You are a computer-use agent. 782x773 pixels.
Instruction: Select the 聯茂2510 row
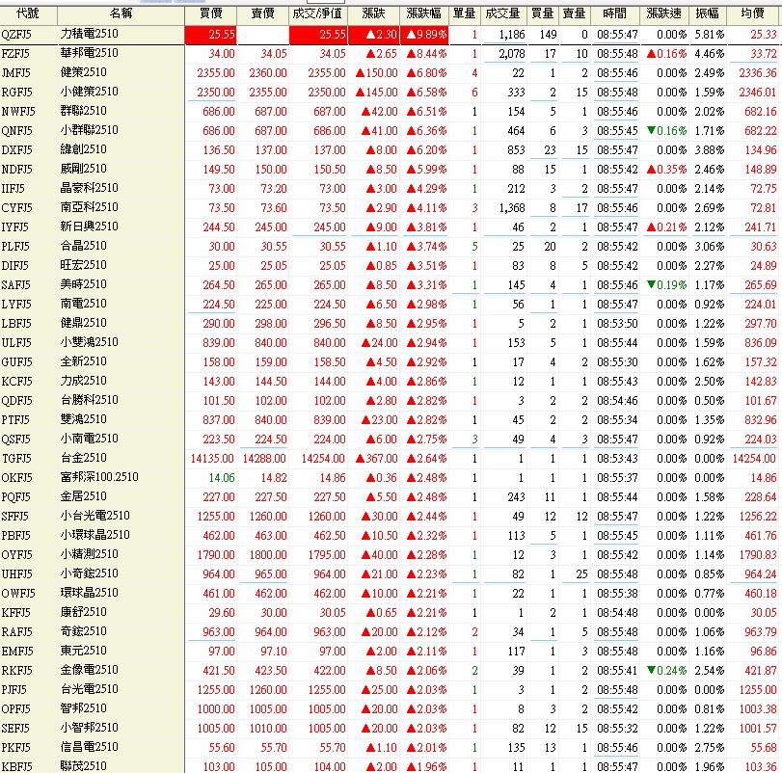point(83,766)
